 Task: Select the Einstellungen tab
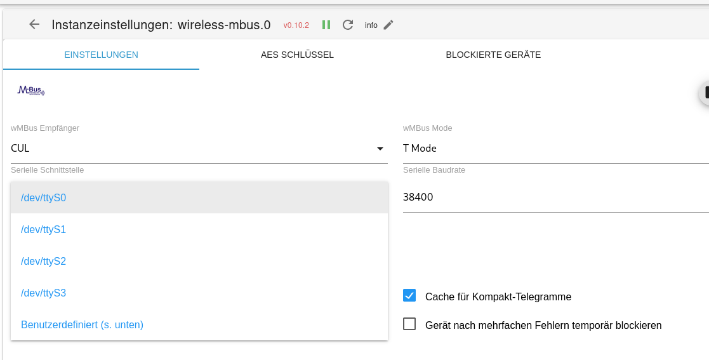point(101,55)
